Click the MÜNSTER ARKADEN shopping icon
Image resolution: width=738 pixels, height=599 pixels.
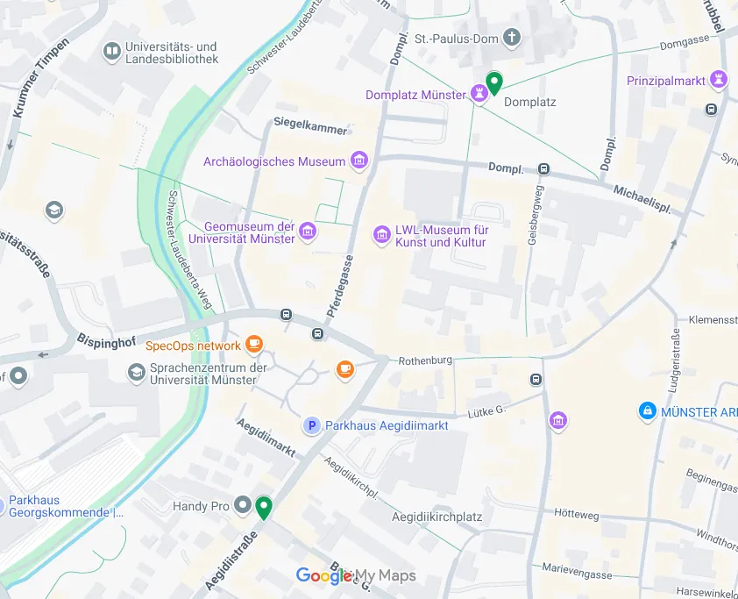pyautogui.click(x=648, y=411)
